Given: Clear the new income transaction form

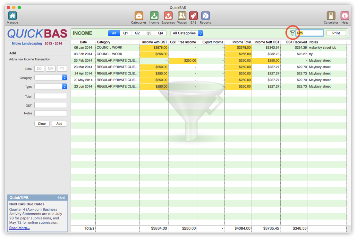Looking at the screenshot, I should pos(42,123).
